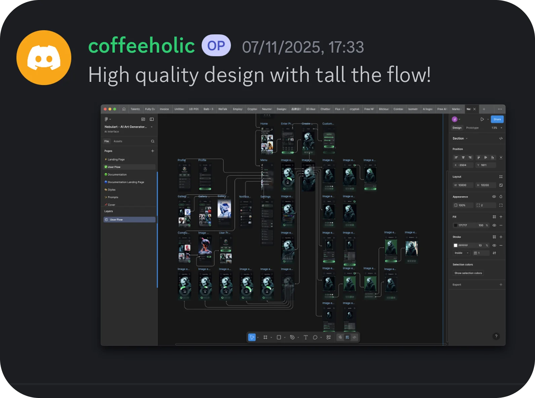The height and width of the screenshot is (398, 535).
Task: Add a new page with plus icon
Action: [153, 151]
